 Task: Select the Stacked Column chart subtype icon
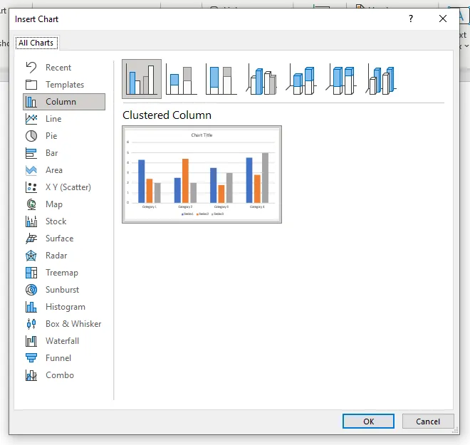coord(182,79)
